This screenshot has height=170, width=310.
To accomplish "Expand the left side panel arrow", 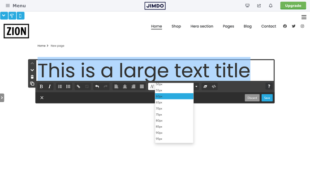I will (x=2, y=98).
